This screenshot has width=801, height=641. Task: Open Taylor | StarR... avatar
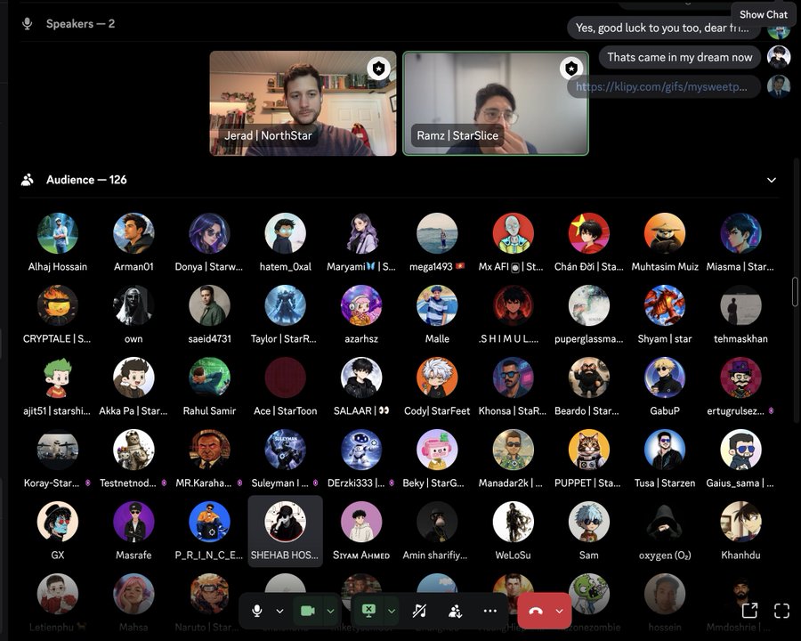[286, 305]
